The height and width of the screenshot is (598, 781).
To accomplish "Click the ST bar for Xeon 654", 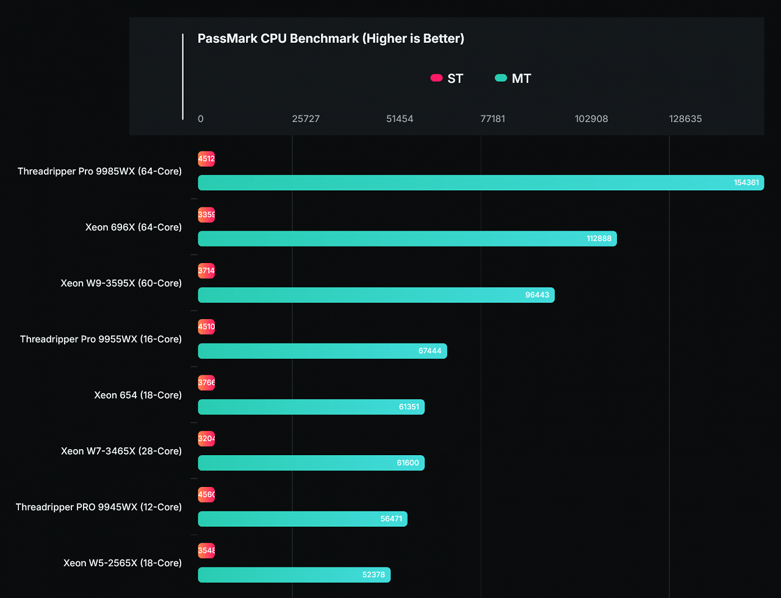I will pos(206,383).
